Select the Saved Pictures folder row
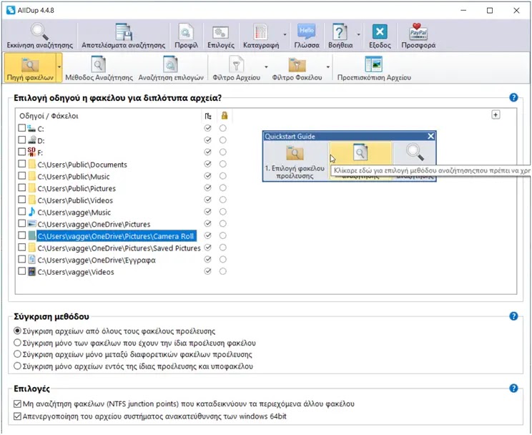 119,248
